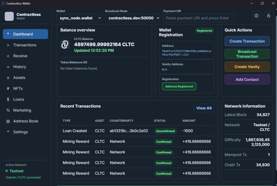Click the Latest Block value 34,827
Viewport: 277px width, 186px height.
tap(263, 115)
